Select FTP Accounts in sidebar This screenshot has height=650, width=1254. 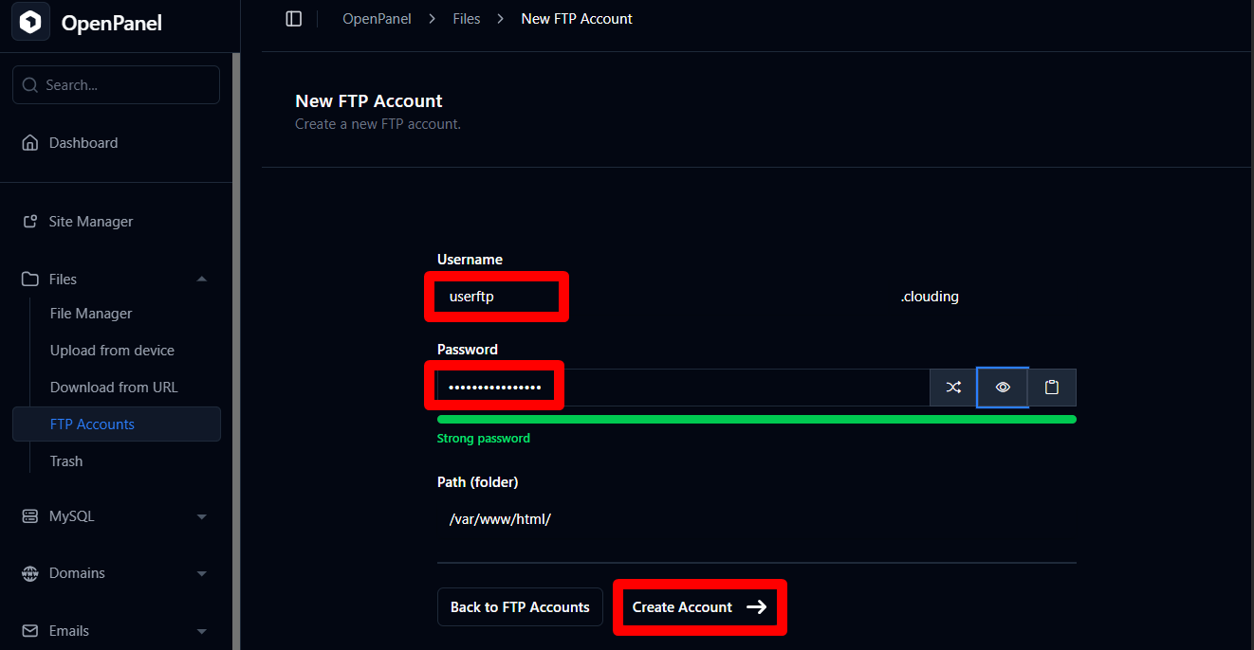pos(92,424)
